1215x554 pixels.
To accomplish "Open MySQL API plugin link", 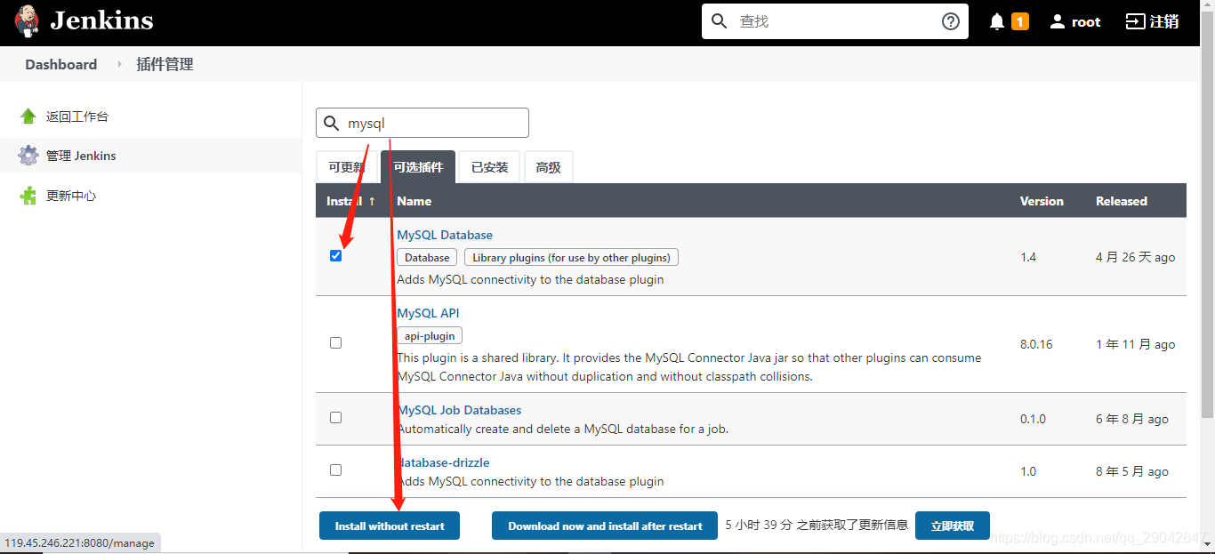I will pos(428,313).
